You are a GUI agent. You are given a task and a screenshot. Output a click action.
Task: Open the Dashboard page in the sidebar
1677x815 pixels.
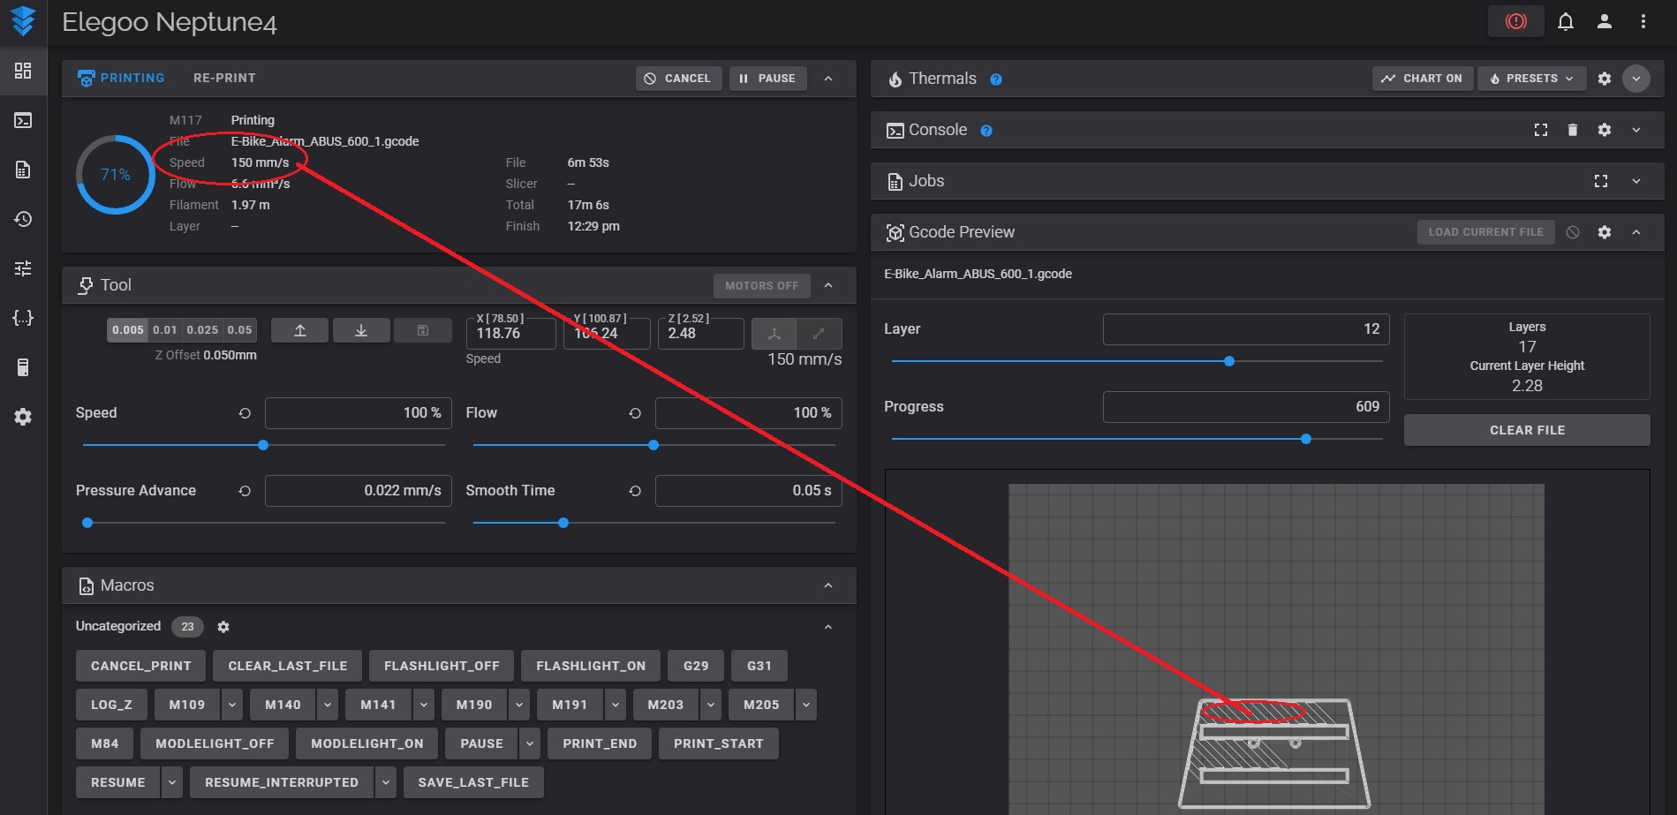tap(23, 71)
